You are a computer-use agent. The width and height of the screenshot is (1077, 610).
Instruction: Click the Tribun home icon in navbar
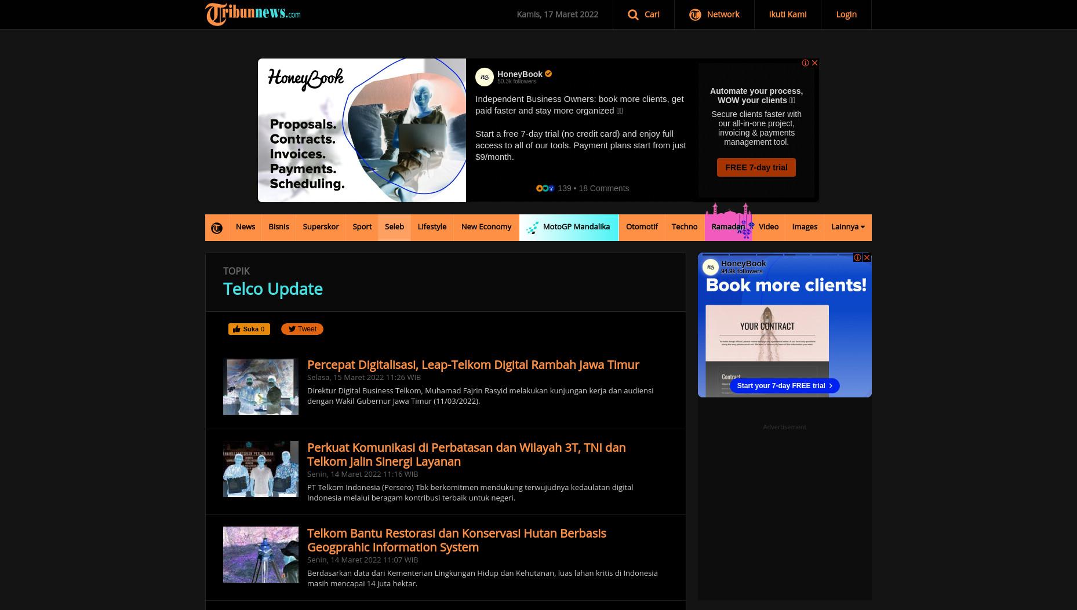coord(217,228)
